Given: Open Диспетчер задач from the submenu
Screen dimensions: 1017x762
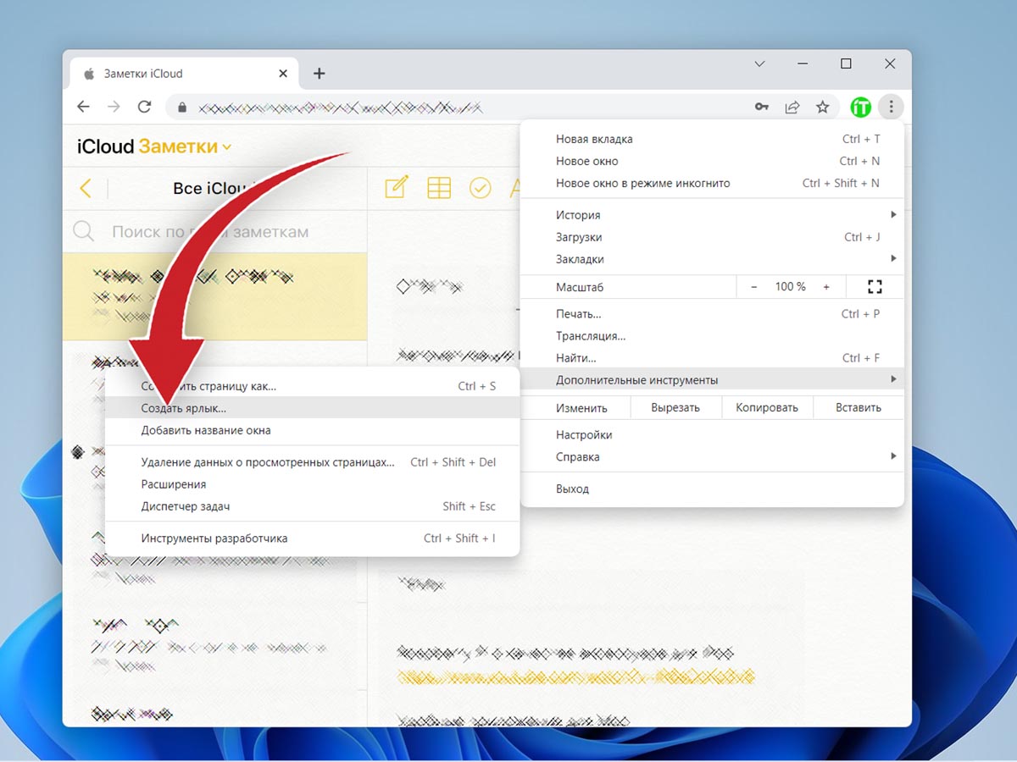Looking at the screenshot, I should 312,506.
